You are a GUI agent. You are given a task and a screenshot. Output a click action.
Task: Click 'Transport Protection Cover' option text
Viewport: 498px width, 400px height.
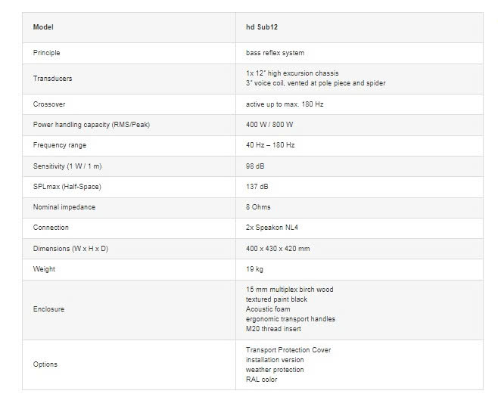point(288,350)
